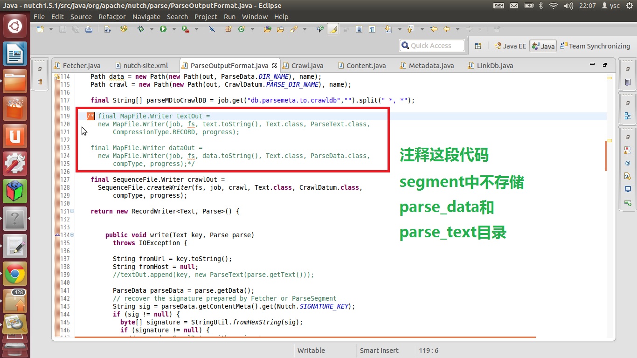Click the Open Type folder icon
Screen dimensions: 637x358
pyautogui.click(x=268, y=29)
